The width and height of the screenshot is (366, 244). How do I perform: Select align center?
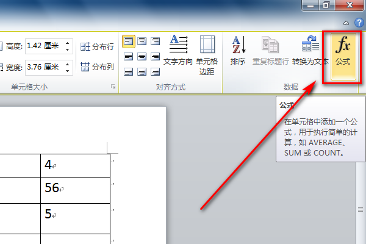point(142,57)
